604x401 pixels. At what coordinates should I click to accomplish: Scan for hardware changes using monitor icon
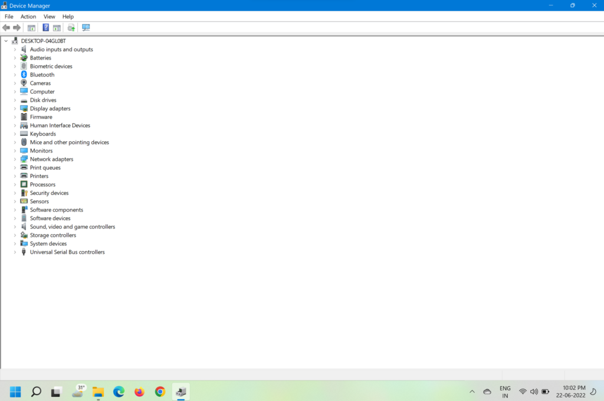[x=86, y=28]
